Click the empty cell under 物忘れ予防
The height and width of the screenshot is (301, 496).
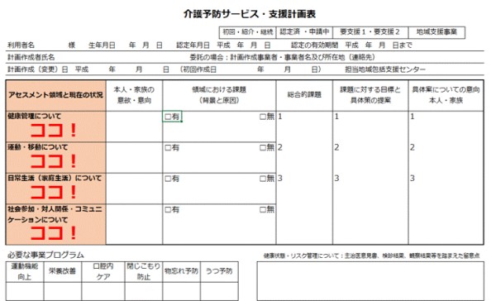(181, 291)
